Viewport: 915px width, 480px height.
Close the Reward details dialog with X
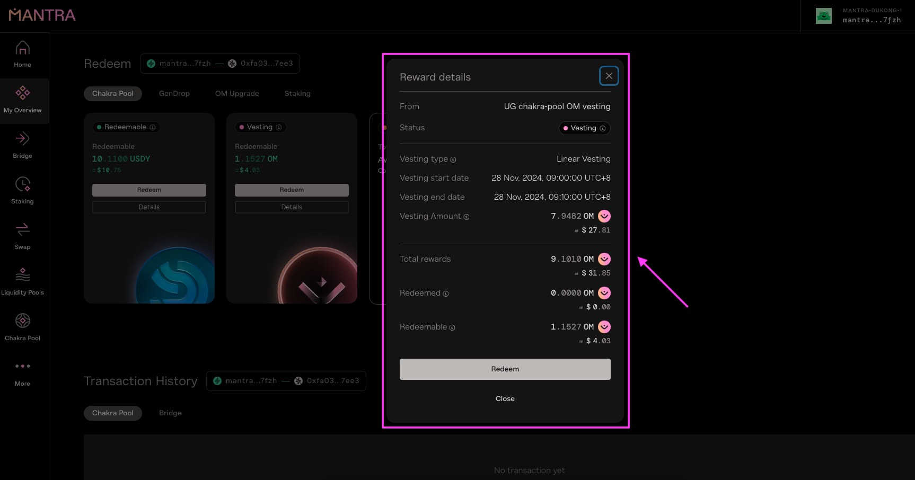coord(609,76)
